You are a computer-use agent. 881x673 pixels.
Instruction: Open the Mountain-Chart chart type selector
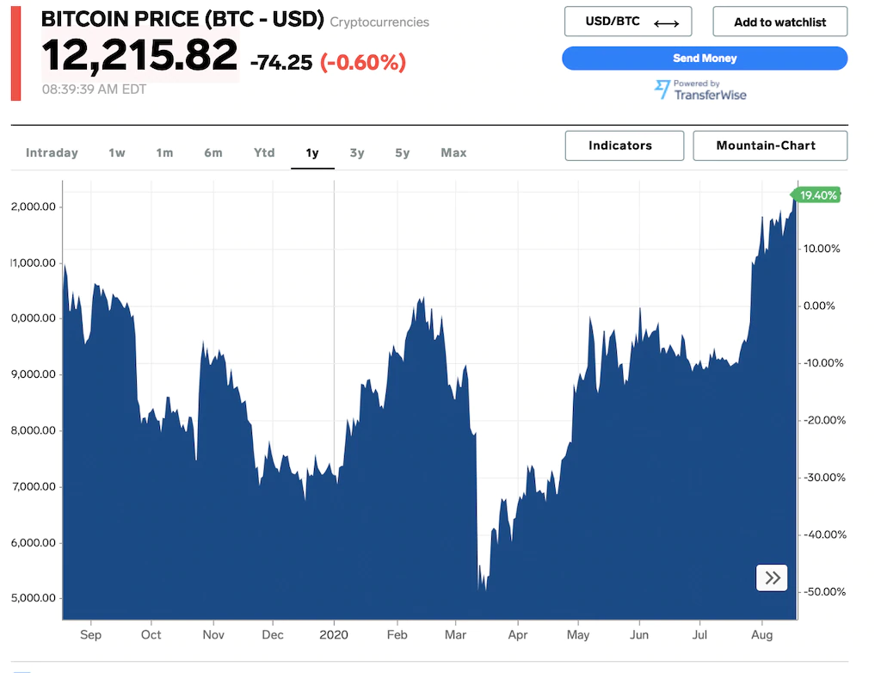click(769, 145)
